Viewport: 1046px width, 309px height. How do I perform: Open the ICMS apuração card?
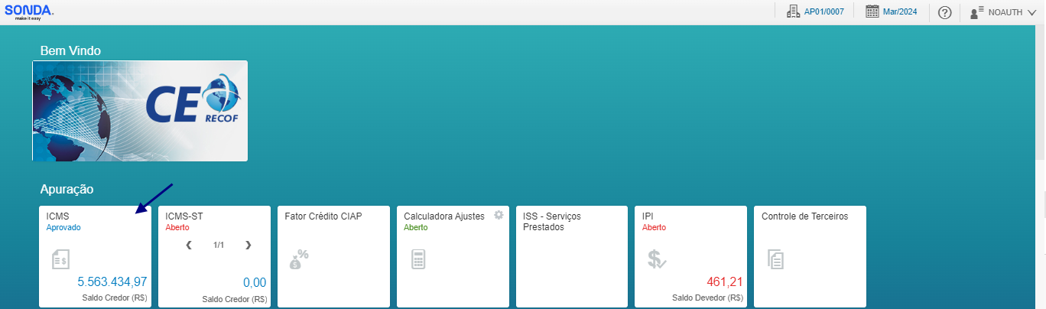coord(96,256)
